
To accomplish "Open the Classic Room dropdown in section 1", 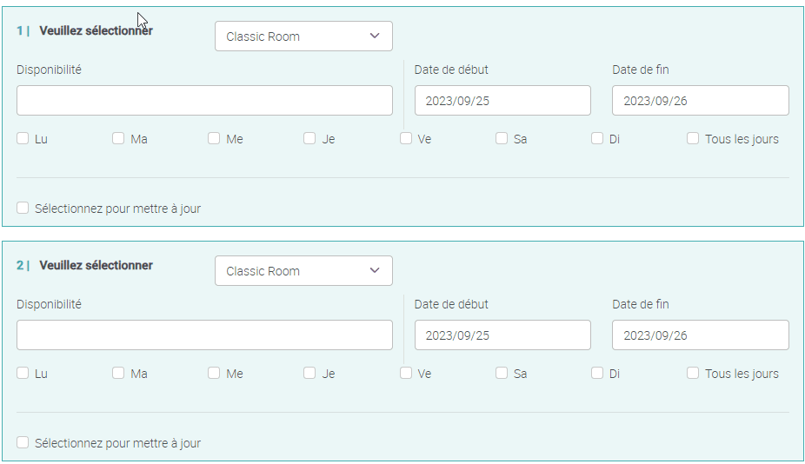I will (303, 36).
